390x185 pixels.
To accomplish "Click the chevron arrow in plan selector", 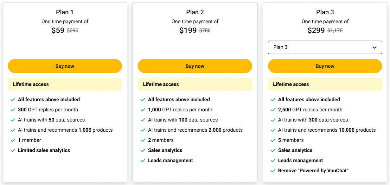I will click(374, 47).
